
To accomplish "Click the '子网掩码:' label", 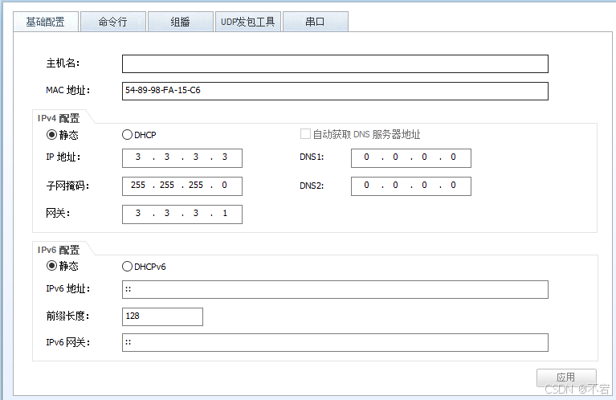I will 67,186.
